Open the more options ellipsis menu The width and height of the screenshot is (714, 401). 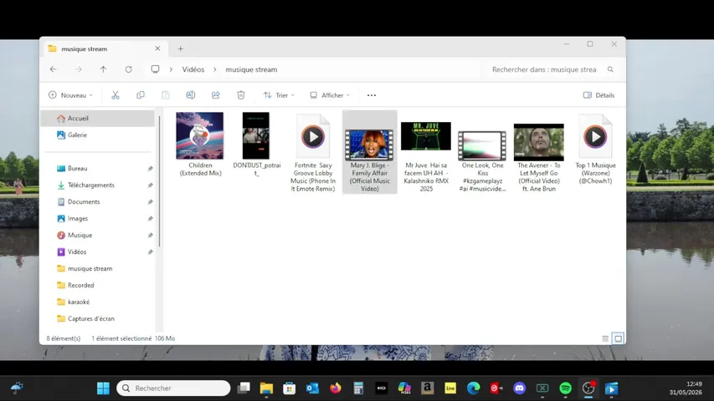372,95
